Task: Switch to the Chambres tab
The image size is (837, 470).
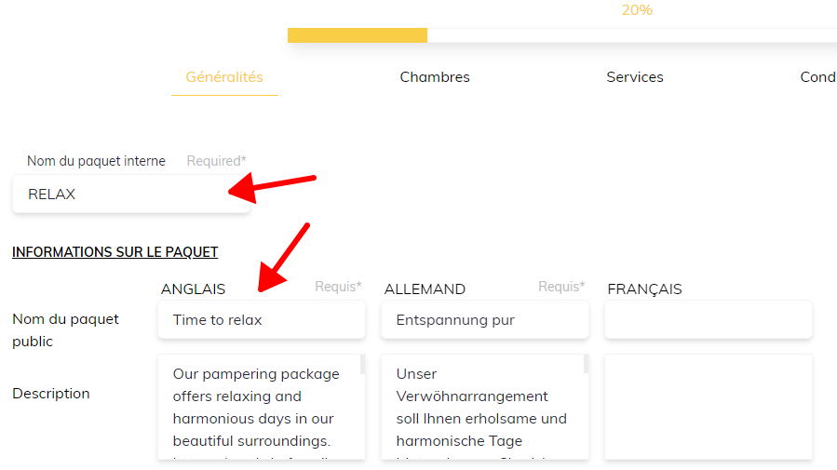Action: (435, 77)
